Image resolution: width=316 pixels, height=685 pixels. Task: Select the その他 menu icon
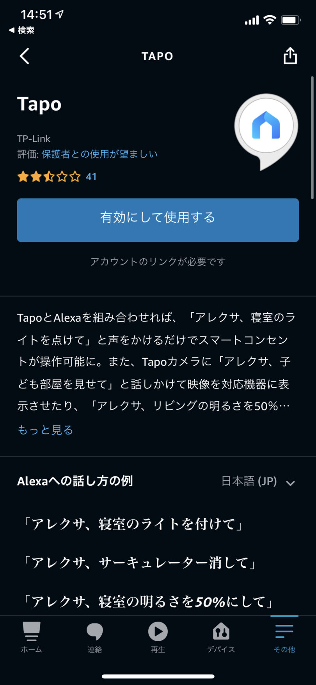click(284, 631)
